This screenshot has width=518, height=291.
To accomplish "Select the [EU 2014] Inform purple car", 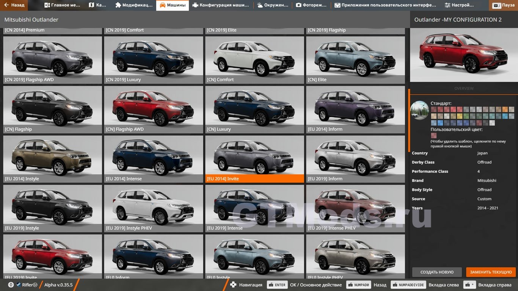I will (356, 110).
